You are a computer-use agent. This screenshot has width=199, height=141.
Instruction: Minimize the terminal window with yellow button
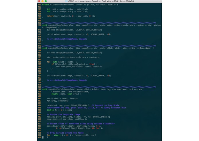[42, 1]
